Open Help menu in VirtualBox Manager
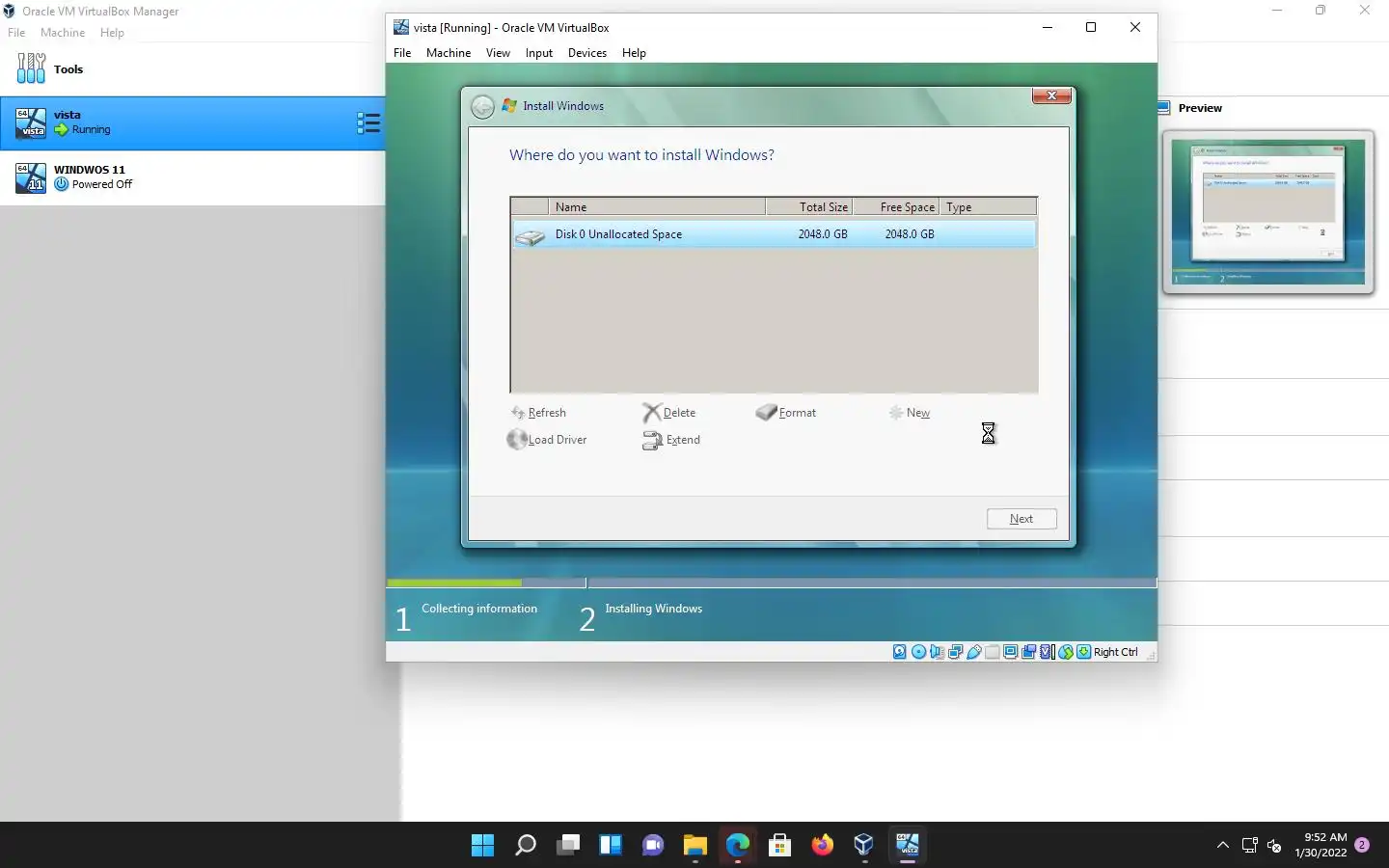 point(112,33)
